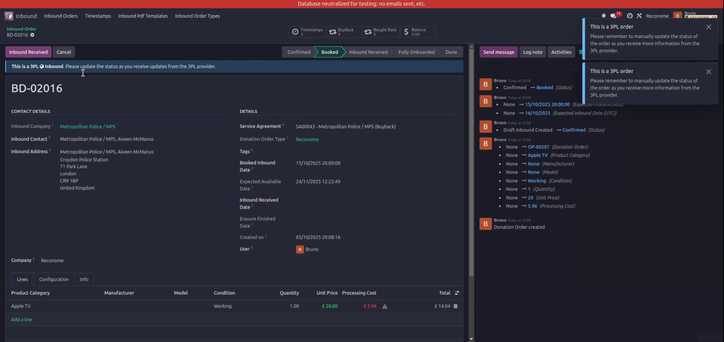This screenshot has height=342, width=724.
Task: Open conversations showing 13 unread messages
Action: pyautogui.click(x=613, y=16)
